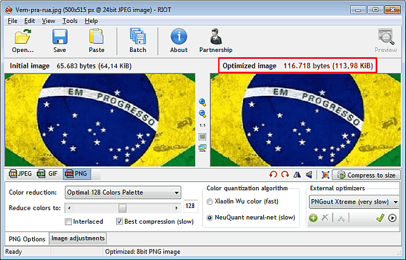Click the Compress to size button
The height and width of the screenshot is (260, 406).
coord(366,175)
